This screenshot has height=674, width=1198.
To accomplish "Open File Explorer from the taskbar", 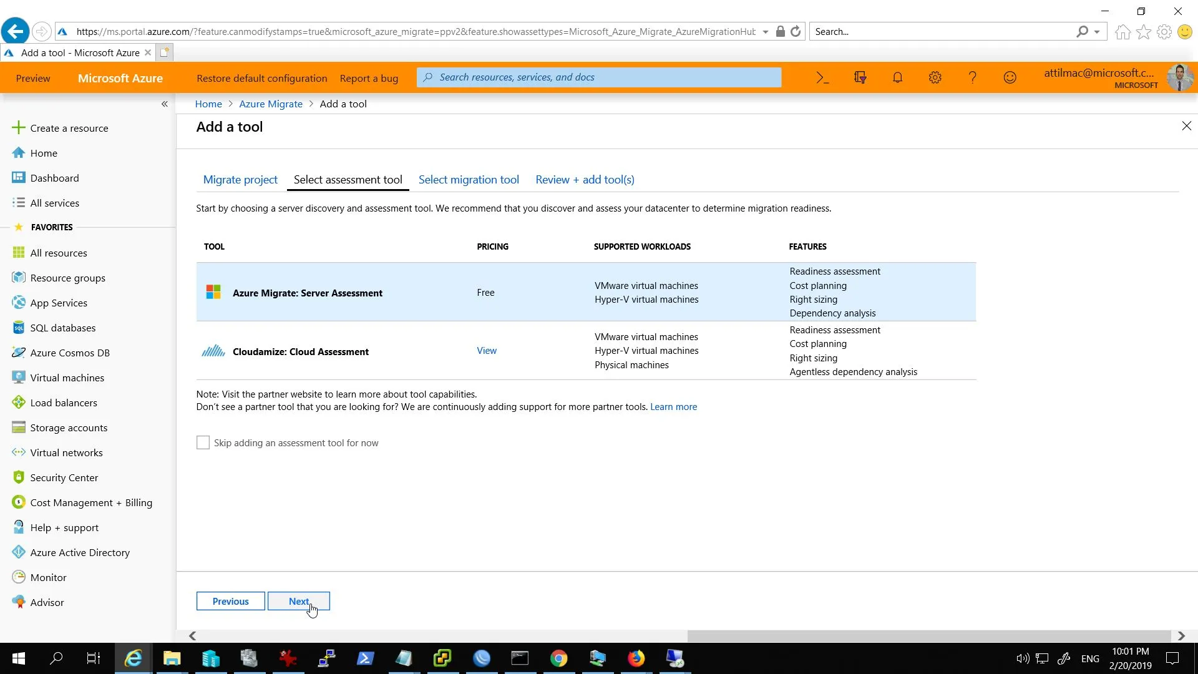I will [172, 658].
